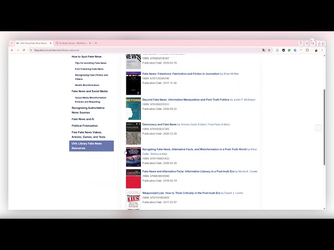334x250 pixels.
Task: Click Publication Date 2020-09-22 text
Action: tap(159, 109)
